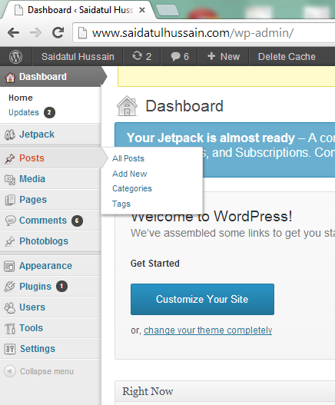
Task: Click the Posts pushpin icon
Action: pyautogui.click(x=10, y=158)
